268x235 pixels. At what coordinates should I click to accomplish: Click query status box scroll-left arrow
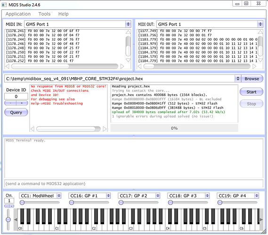click(32, 129)
